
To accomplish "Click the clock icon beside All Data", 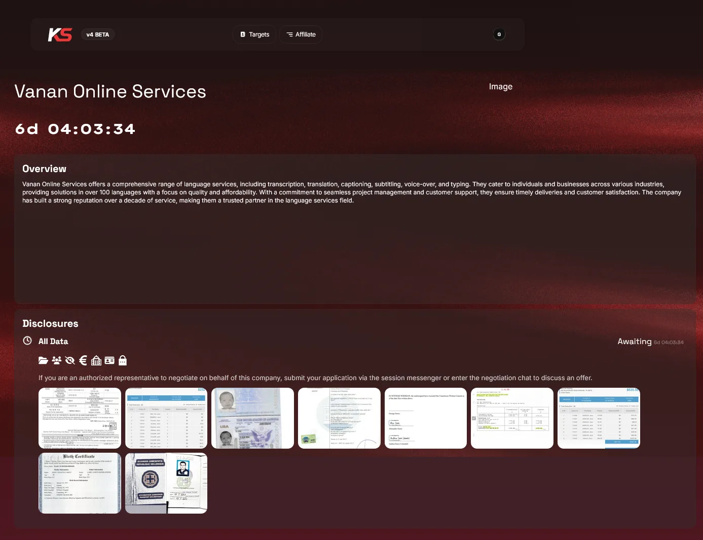I will pos(27,341).
